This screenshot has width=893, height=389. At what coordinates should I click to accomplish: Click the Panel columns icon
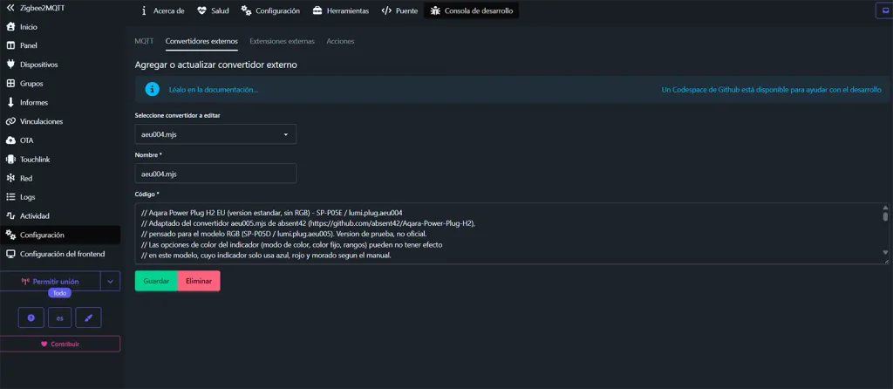click(x=10, y=45)
